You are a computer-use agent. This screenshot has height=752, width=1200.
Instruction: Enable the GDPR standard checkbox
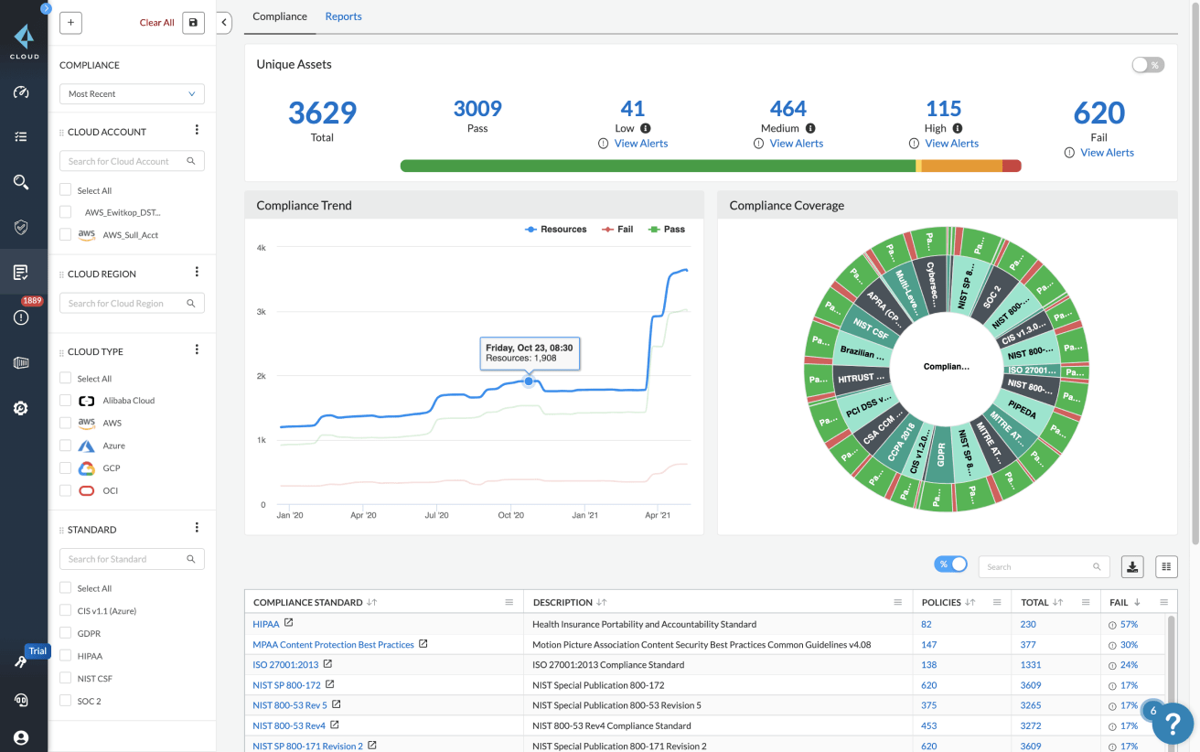(65, 633)
